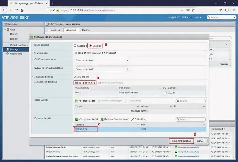
Task: Switch to the Devices tab
Action: [x=86, y=30]
